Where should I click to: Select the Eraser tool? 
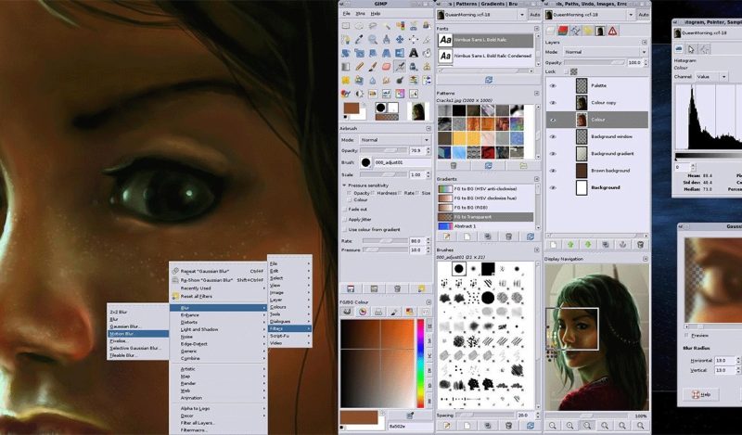coord(387,67)
